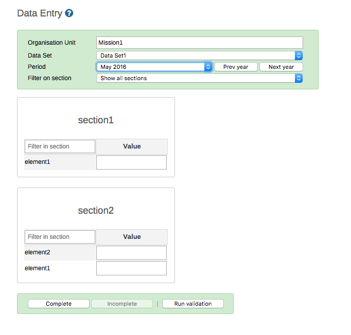Screen dimensions: 351x335
Task: Click the section1 heading
Action: (96, 120)
